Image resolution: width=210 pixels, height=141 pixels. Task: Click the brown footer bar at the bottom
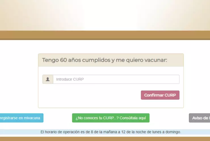point(105,139)
